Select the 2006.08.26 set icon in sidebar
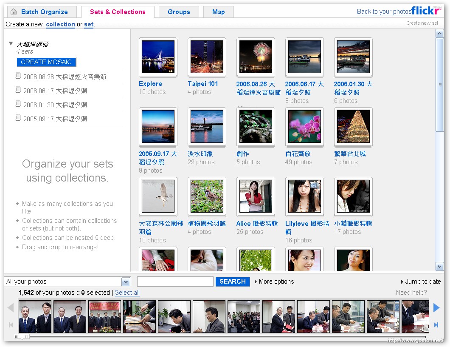This screenshot has width=450, height=347. click(x=18, y=76)
